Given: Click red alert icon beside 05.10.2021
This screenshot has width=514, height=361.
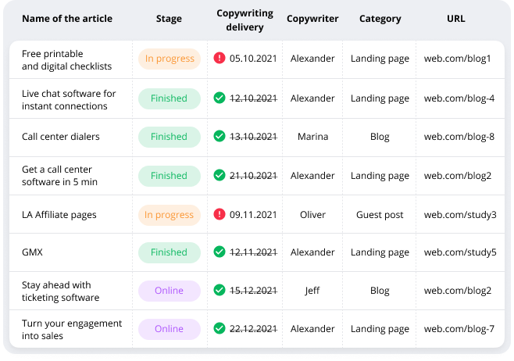Looking at the screenshot, I should [x=220, y=59].
